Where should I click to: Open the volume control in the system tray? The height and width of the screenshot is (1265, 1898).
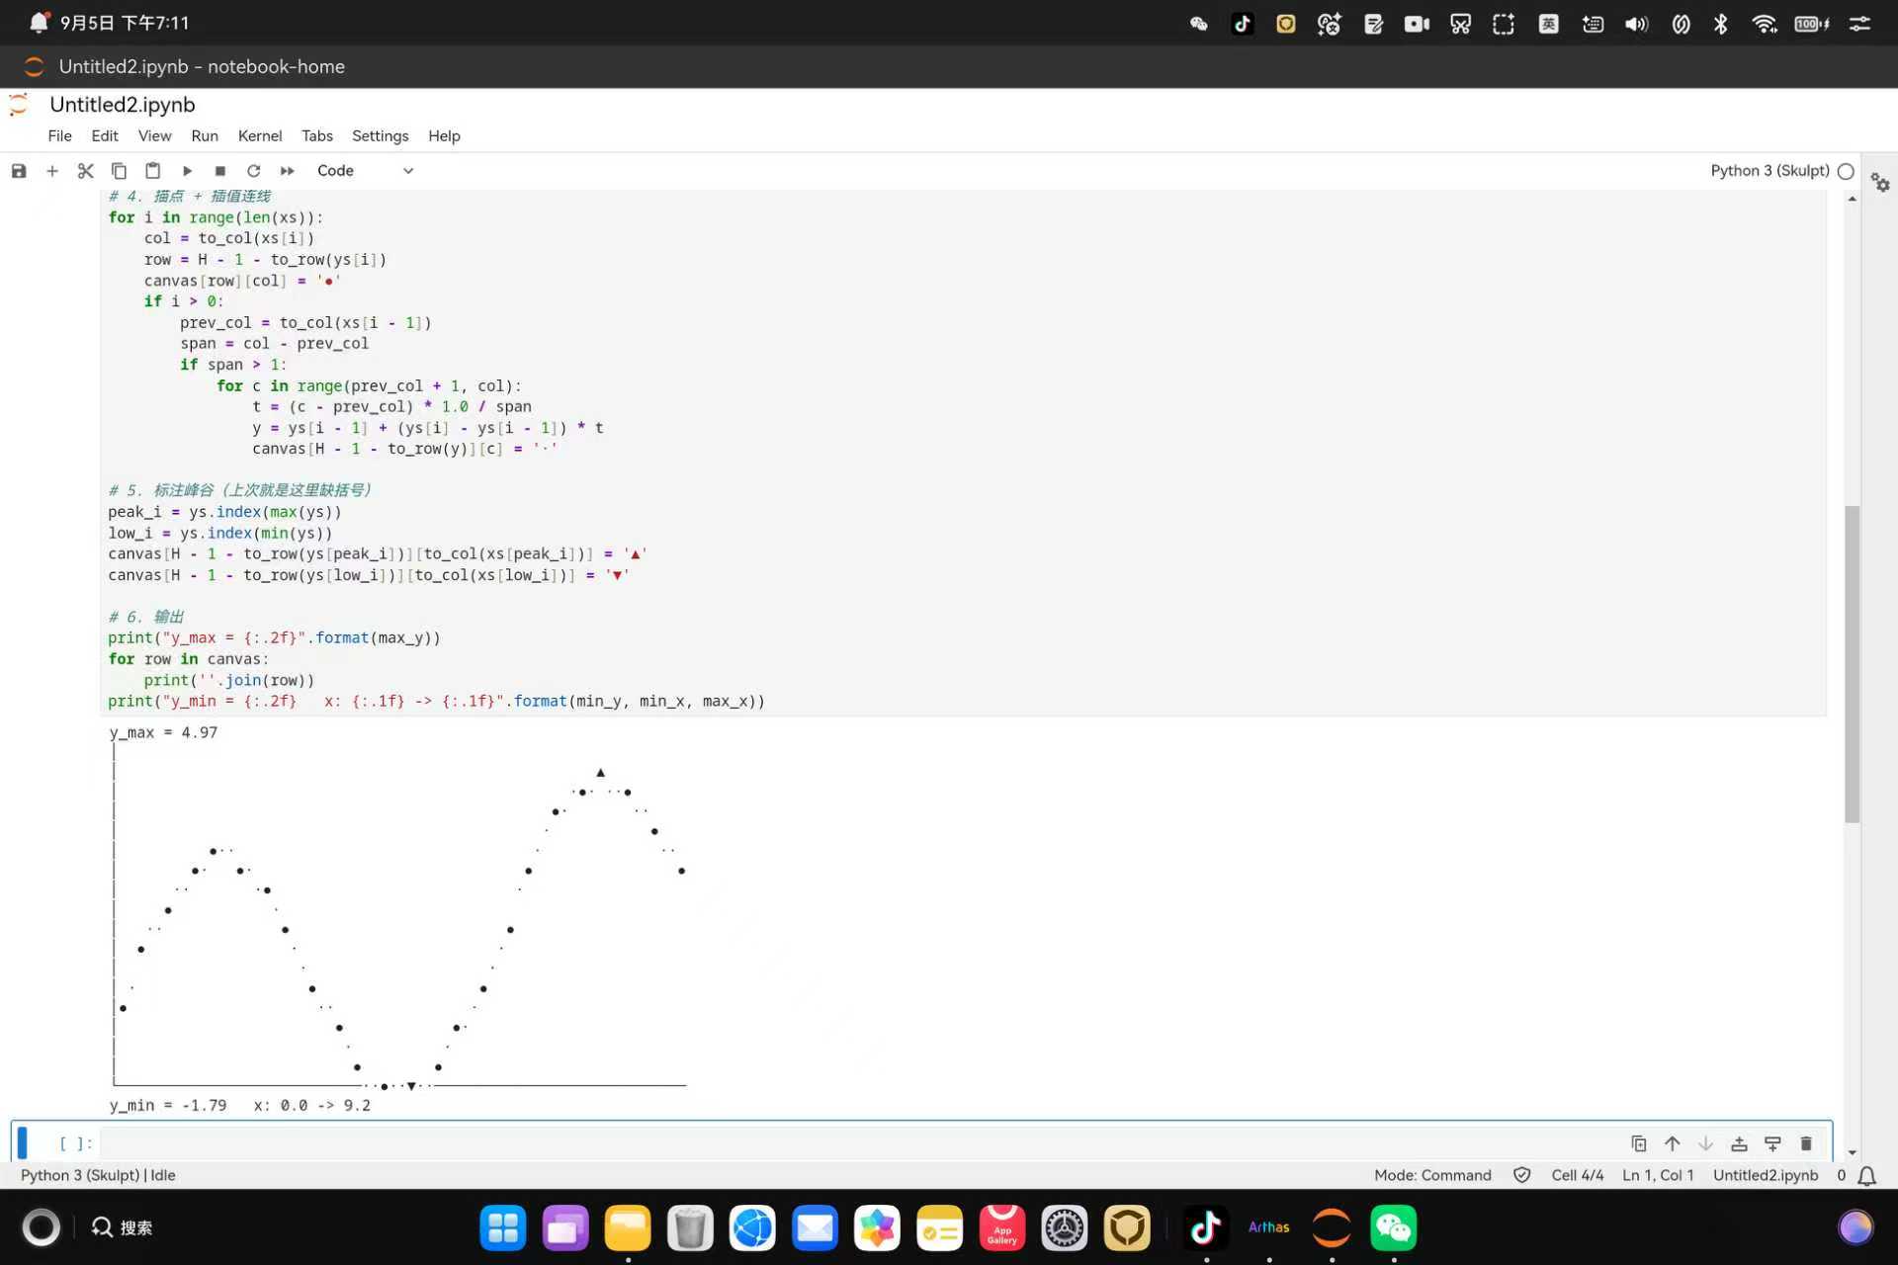pyautogui.click(x=1636, y=24)
